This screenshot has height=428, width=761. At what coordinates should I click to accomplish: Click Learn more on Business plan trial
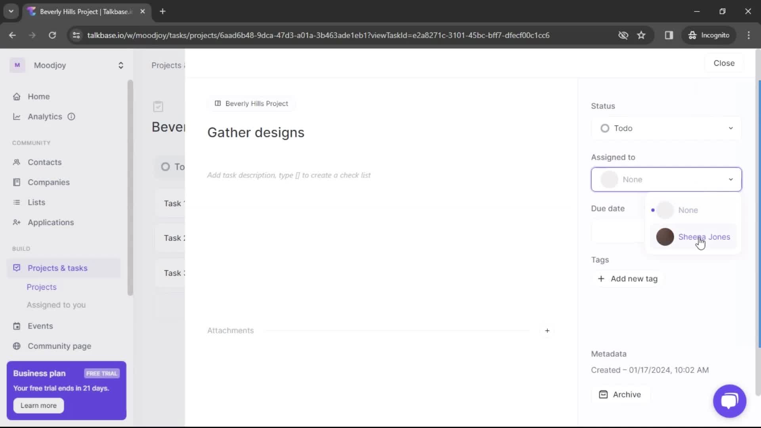(x=38, y=405)
